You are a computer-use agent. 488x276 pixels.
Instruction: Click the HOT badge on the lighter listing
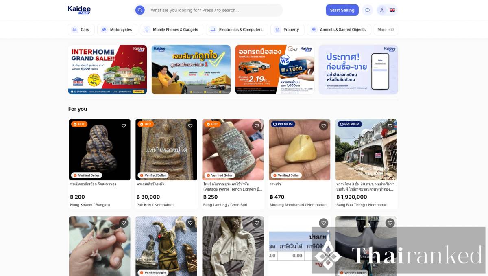click(x=212, y=124)
